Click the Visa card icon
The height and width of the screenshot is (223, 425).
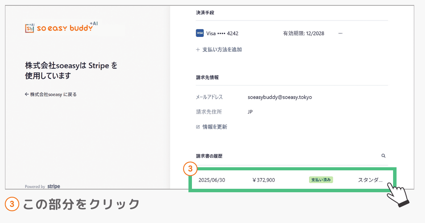[200, 33]
